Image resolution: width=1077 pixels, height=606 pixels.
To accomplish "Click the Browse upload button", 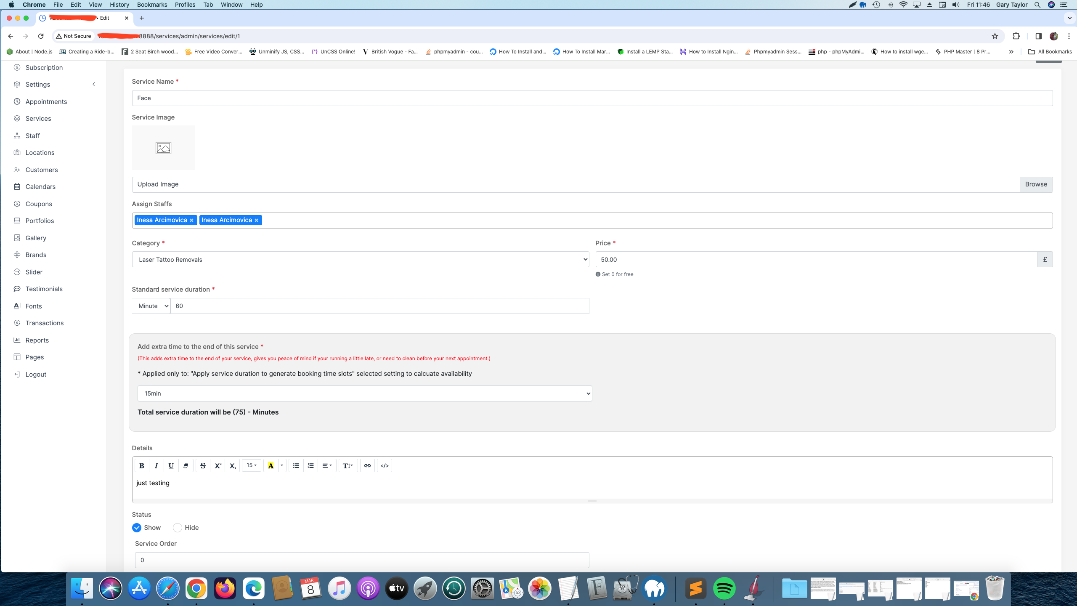I will 1036,184.
